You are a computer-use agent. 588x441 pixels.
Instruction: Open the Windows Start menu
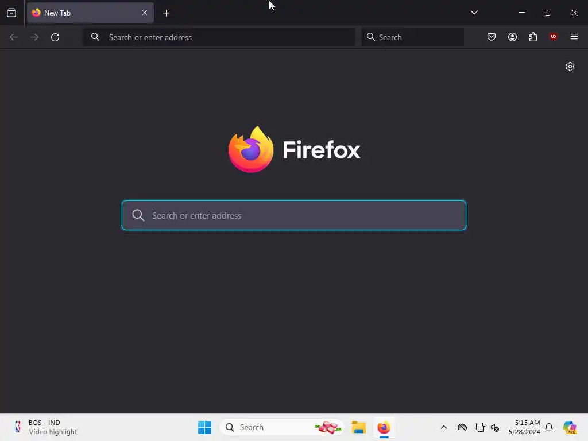pyautogui.click(x=204, y=427)
